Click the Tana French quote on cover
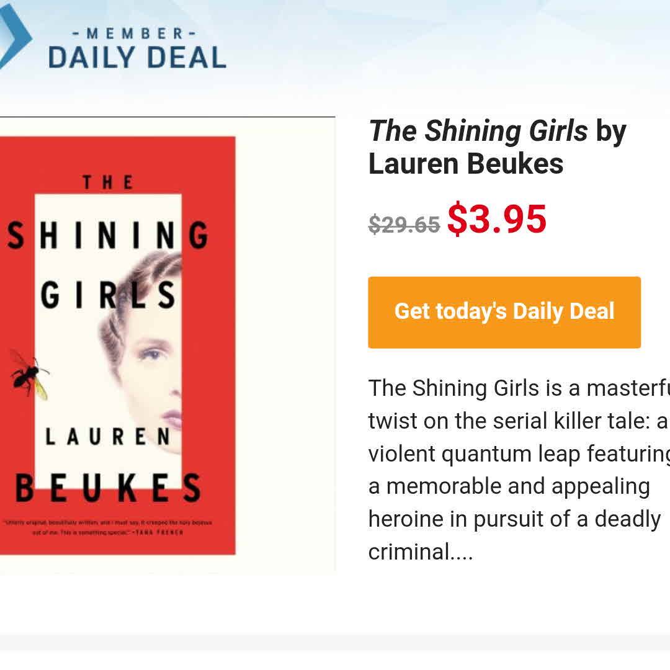 108,528
